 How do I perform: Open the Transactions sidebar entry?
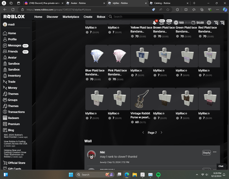[14, 112]
